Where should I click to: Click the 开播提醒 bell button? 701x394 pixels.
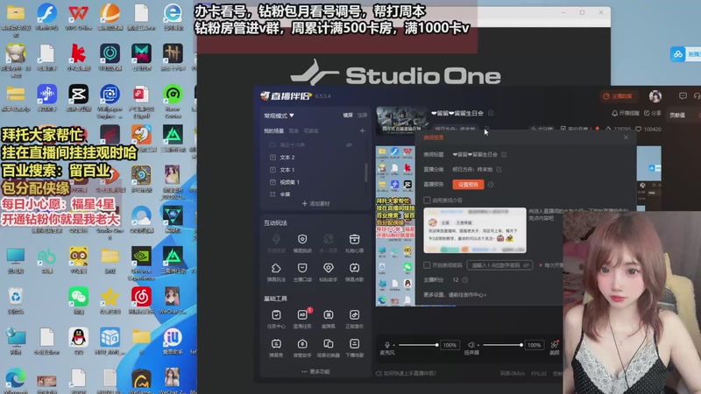tap(626, 114)
